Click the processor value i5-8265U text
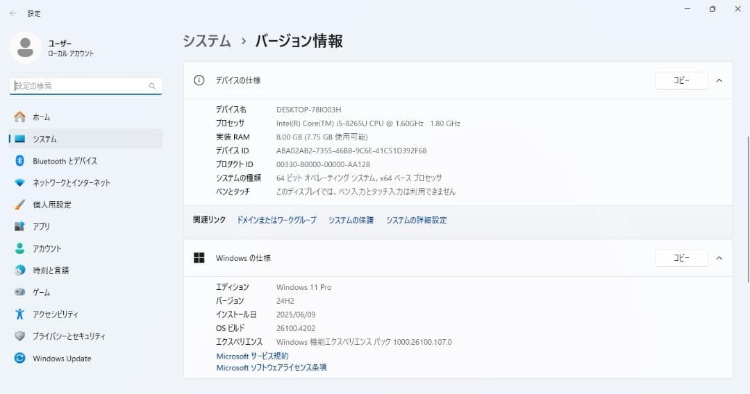Screen dimensions: 750x394 [368, 123]
